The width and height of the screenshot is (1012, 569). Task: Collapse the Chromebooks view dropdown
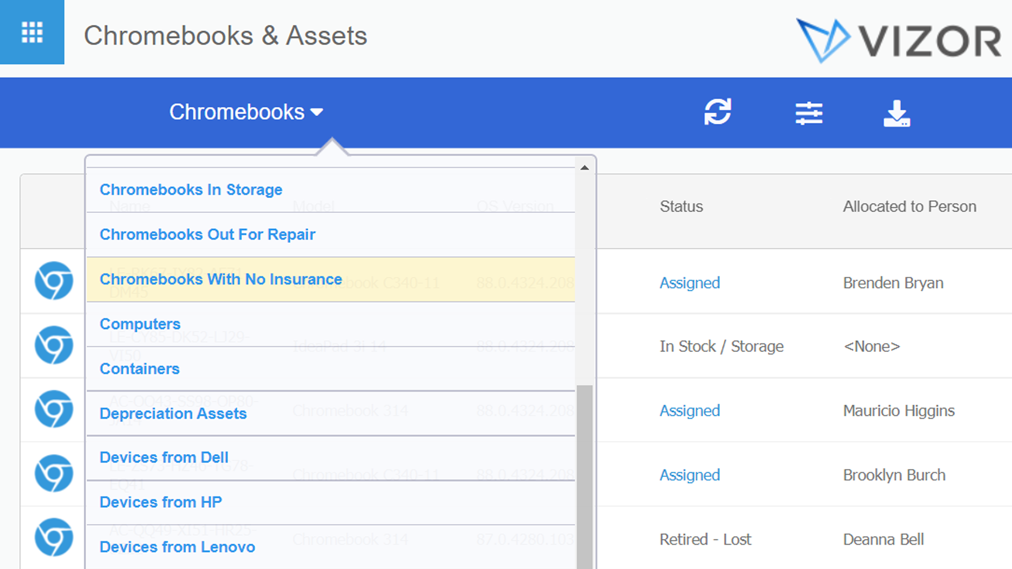(246, 112)
